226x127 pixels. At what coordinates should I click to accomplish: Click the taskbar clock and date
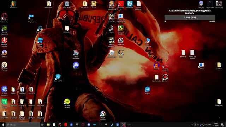[216, 125]
